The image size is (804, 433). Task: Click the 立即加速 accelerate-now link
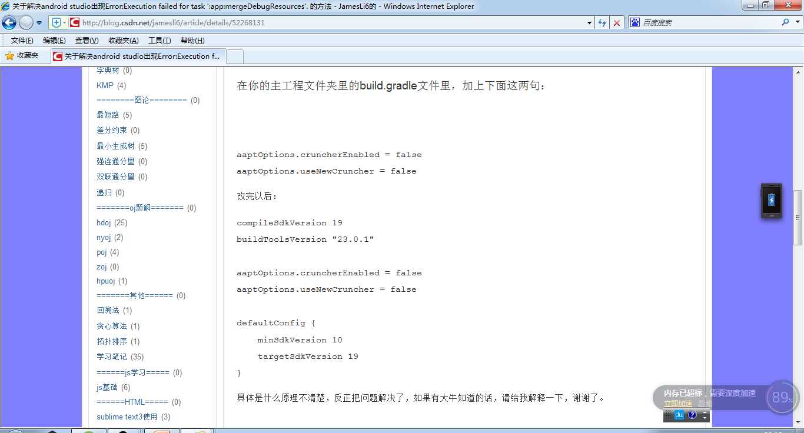pos(678,404)
